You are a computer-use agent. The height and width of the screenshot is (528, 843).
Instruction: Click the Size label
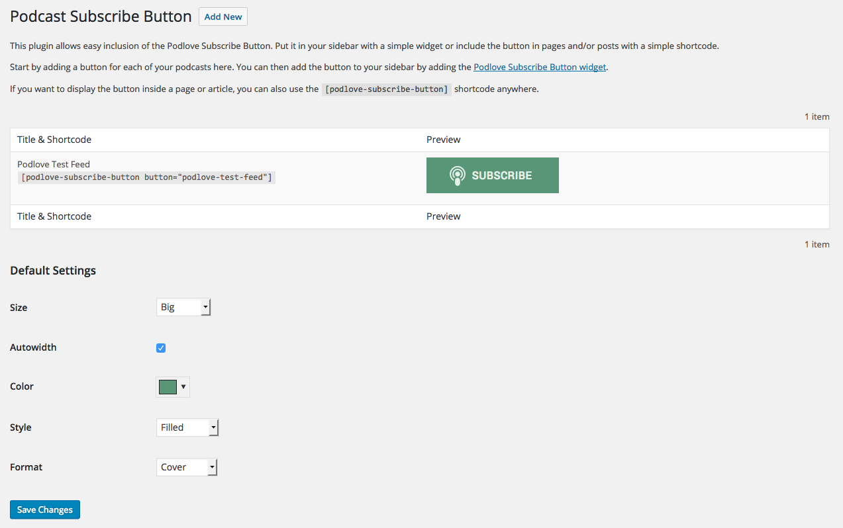coord(19,308)
